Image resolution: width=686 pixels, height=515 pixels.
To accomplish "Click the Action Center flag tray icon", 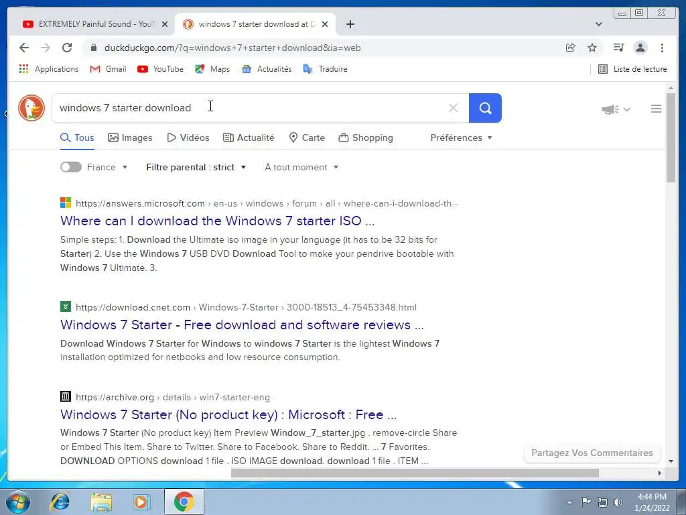I will click(586, 502).
